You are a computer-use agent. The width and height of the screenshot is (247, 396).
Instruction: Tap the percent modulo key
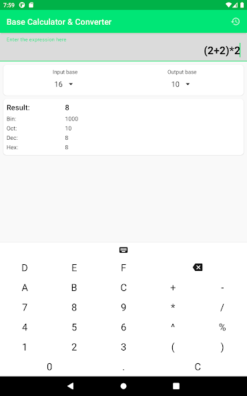(x=222, y=327)
